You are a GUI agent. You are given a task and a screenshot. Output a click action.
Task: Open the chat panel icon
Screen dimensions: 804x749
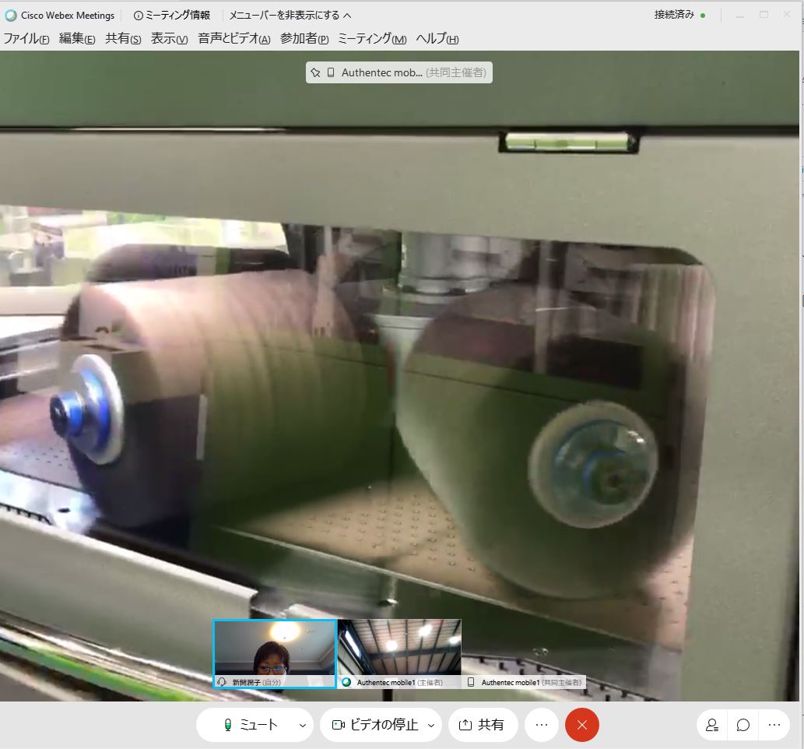click(x=743, y=725)
